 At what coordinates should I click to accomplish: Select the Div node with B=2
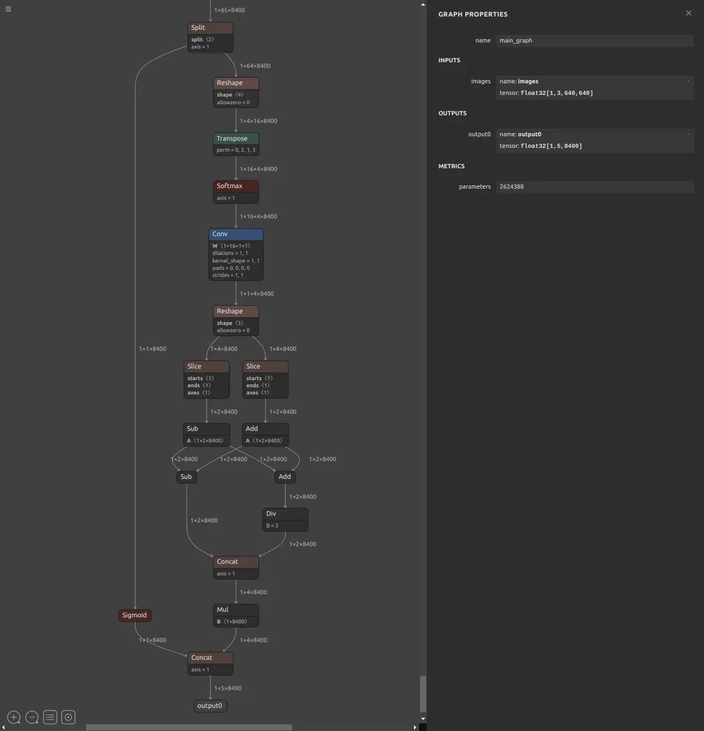tap(284, 513)
